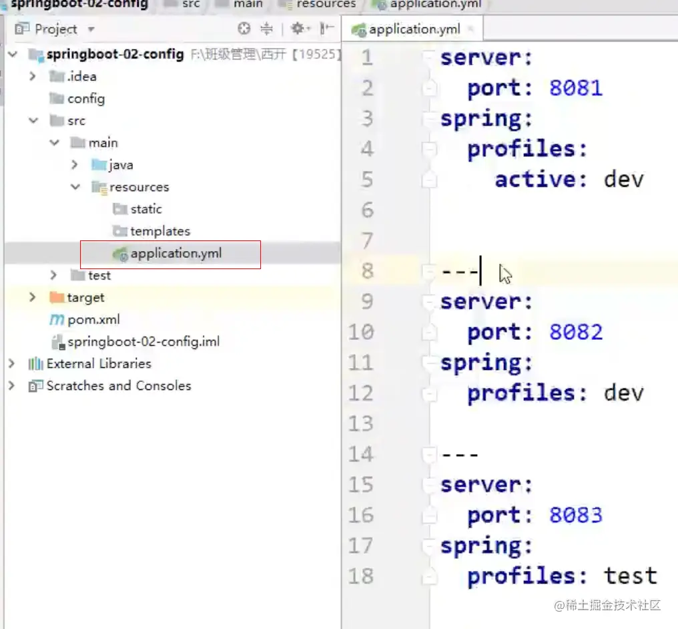Click line number 8 in gutter

point(367,271)
